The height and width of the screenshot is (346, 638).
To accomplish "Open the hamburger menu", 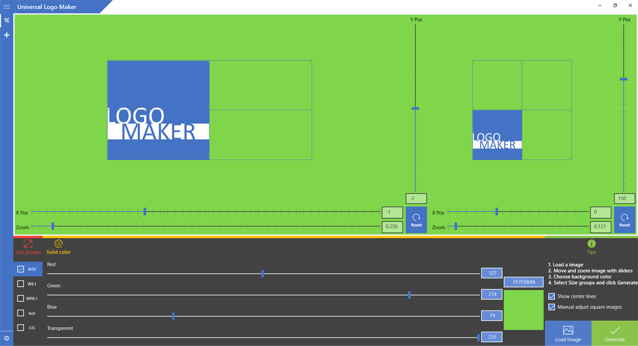I will point(6,7).
